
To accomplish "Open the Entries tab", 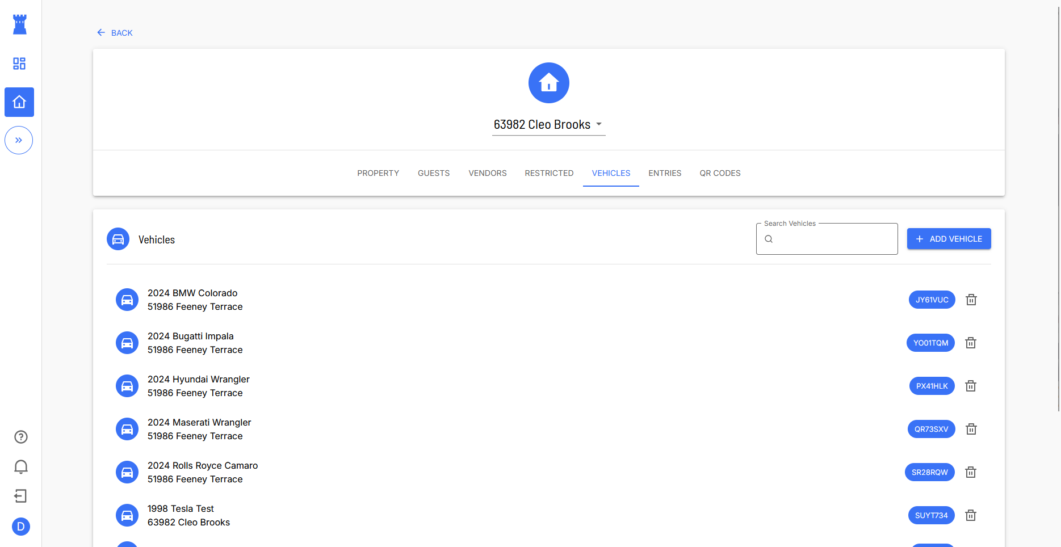I will pyautogui.click(x=665, y=173).
